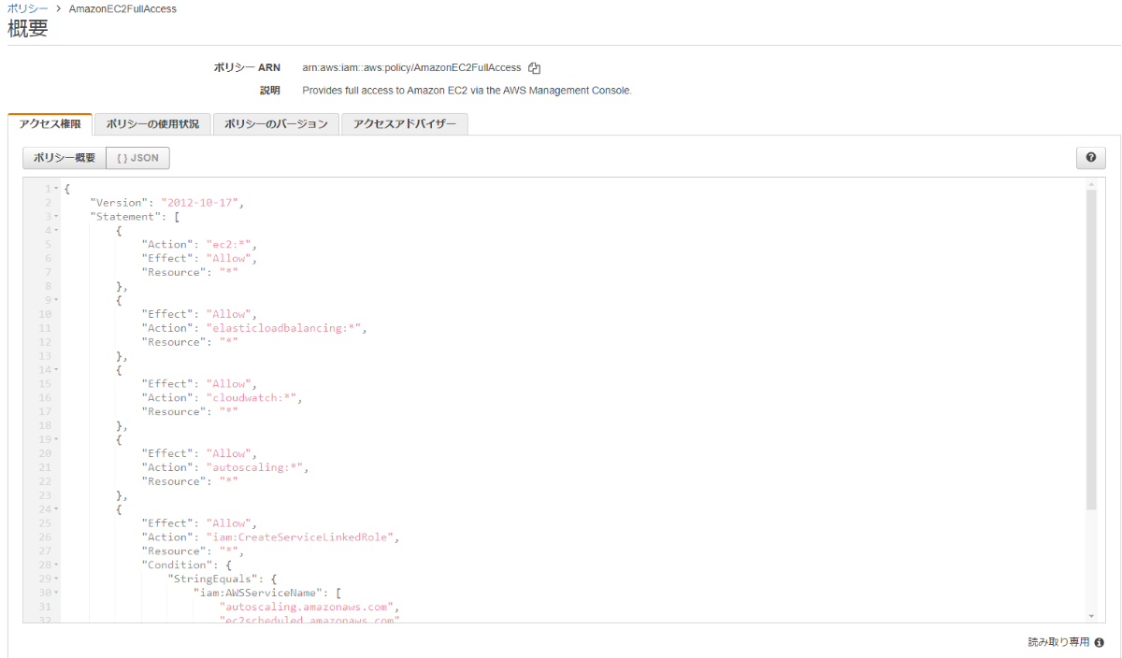Collapse iam:AWSServiceName array on line 30
1122x658 pixels.
pos(56,593)
